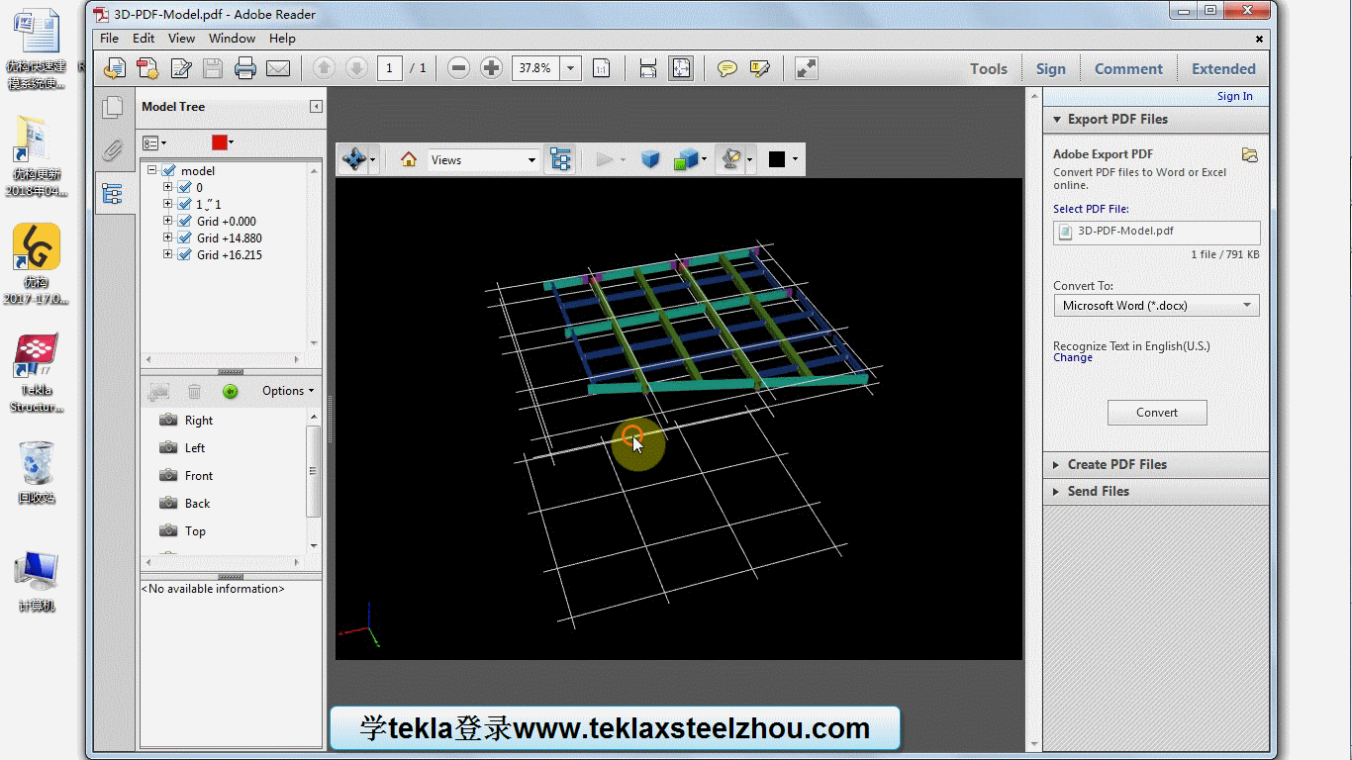Expand the node labeled 0

click(167, 187)
